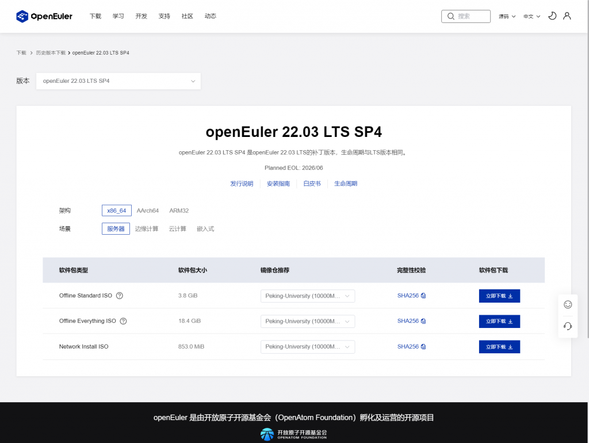Click the headset support icon

pos(568,326)
